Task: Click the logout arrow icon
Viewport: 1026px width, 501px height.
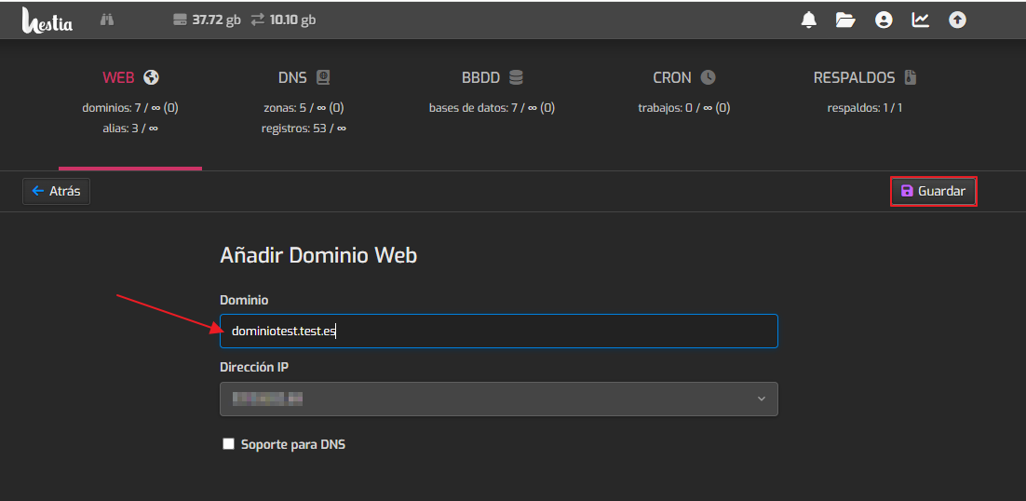Action: [957, 20]
